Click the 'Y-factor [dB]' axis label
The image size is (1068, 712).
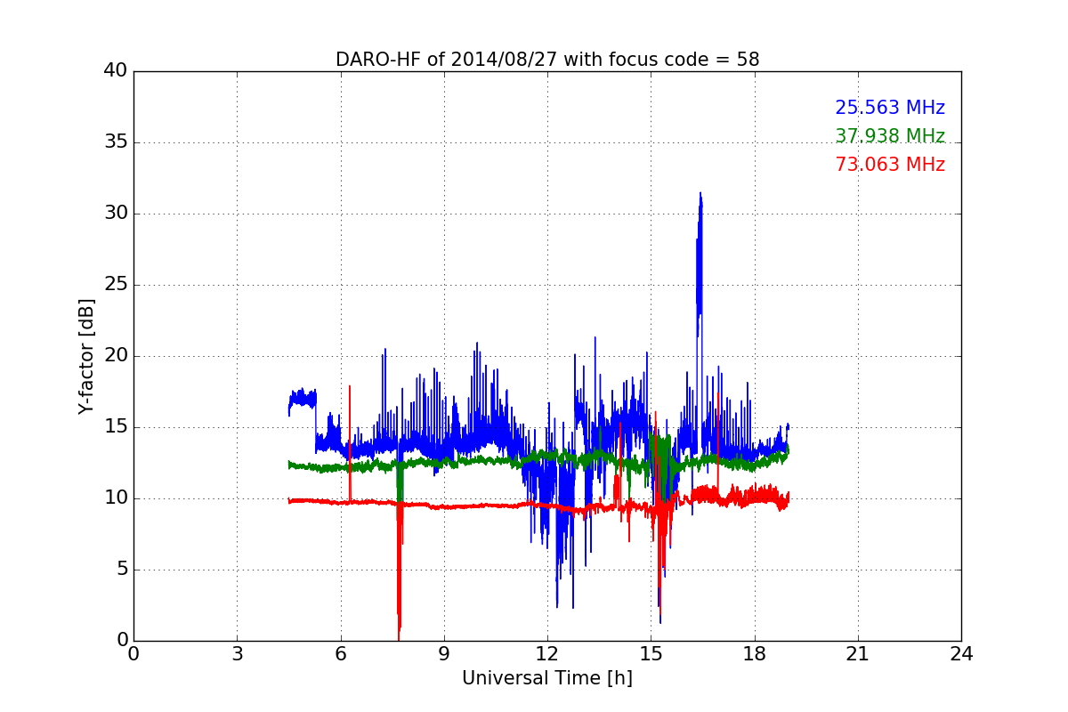86,356
